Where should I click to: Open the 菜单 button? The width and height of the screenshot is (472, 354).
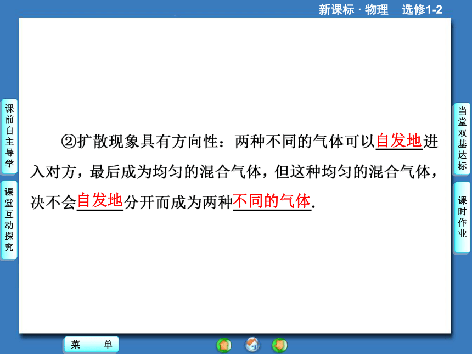pos(92,344)
